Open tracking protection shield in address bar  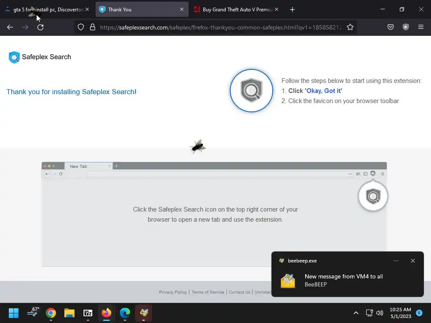(x=80, y=27)
